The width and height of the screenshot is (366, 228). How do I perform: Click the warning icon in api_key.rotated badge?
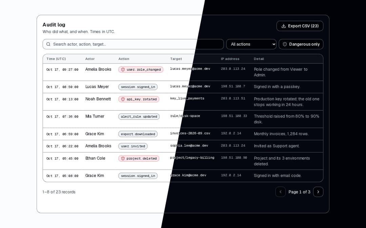coord(123,99)
